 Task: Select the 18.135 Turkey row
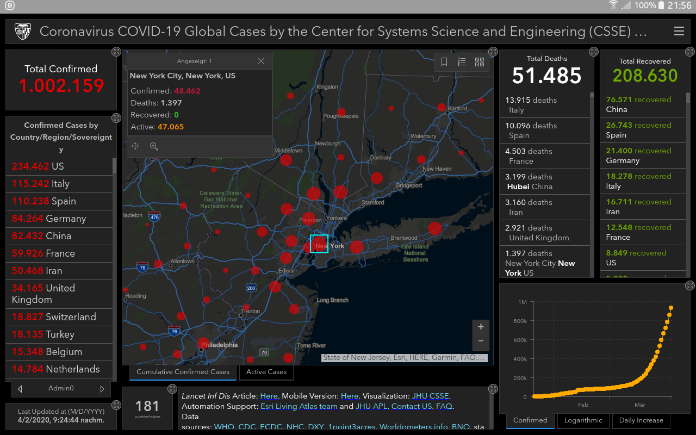coord(59,334)
